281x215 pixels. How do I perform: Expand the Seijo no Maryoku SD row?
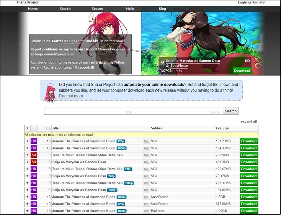point(27,162)
